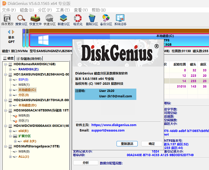Open the 工具(T) Tools menu
The image size is (209, 170).
[63, 10]
